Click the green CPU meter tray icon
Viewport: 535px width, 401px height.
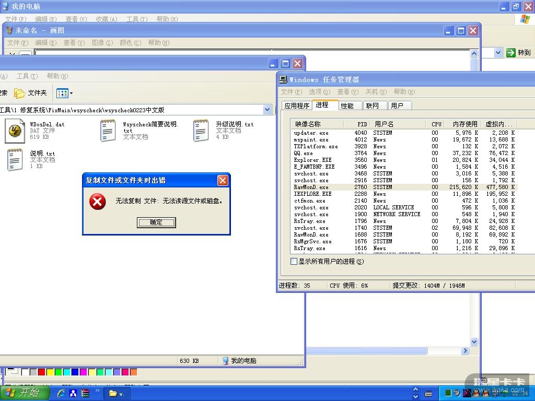pyautogui.click(x=448, y=393)
